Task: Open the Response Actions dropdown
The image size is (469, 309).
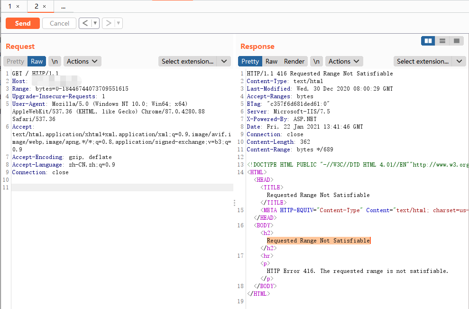Action: [344, 61]
